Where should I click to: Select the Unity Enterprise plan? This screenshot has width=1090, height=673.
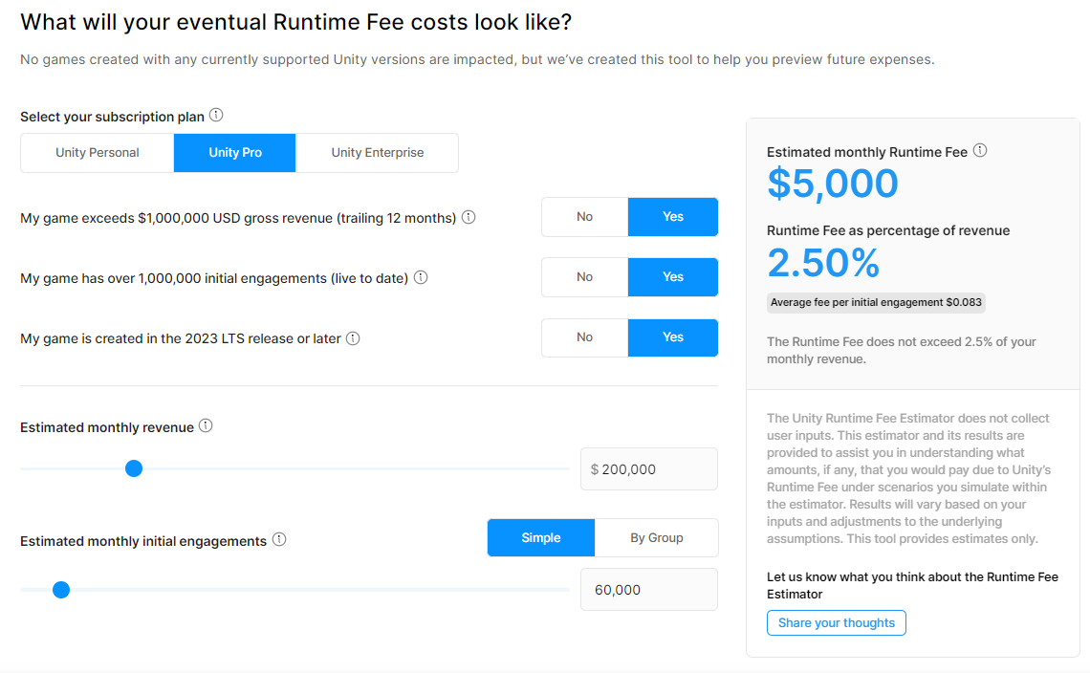(x=378, y=153)
